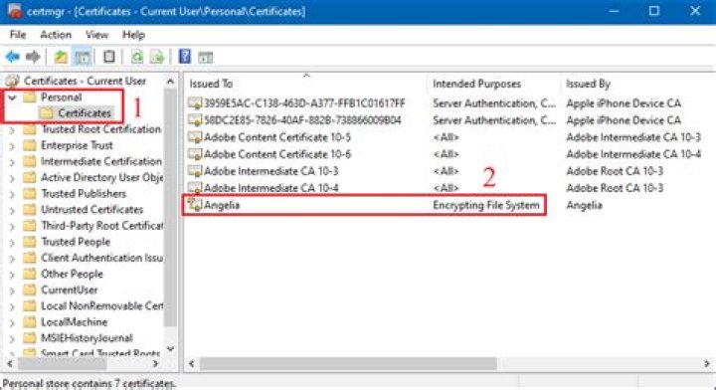Click Adobe Content Certificate 10-6 icon
Viewport: 716px width, 390px height.
pos(195,154)
